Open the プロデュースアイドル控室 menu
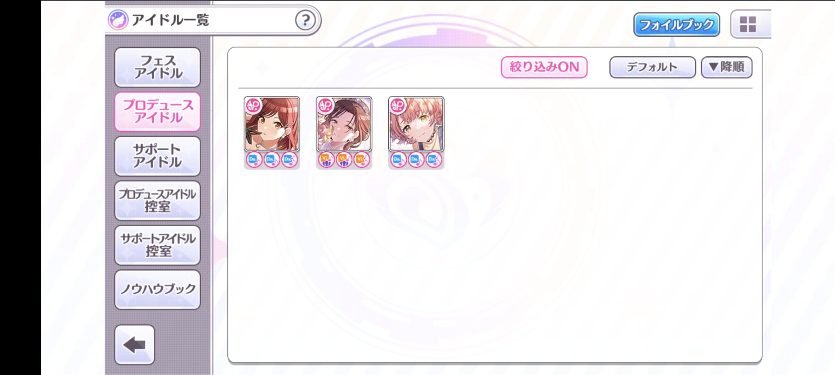 (x=157, y=200)
